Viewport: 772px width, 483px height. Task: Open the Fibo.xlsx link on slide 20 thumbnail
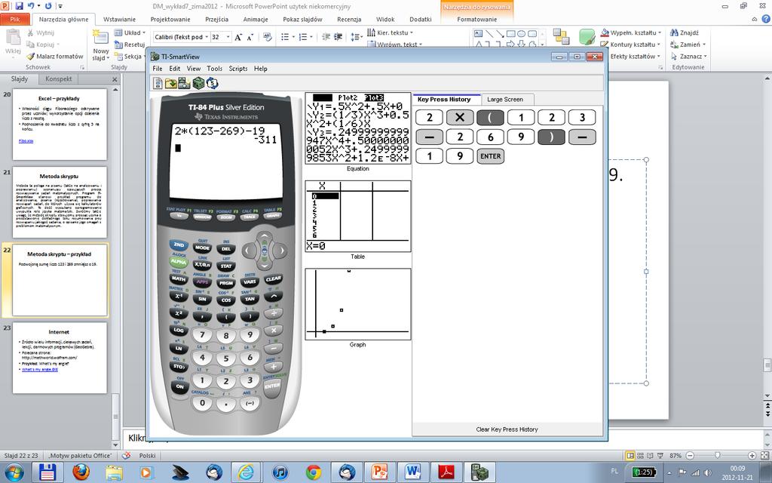click(x=26, y=141)
